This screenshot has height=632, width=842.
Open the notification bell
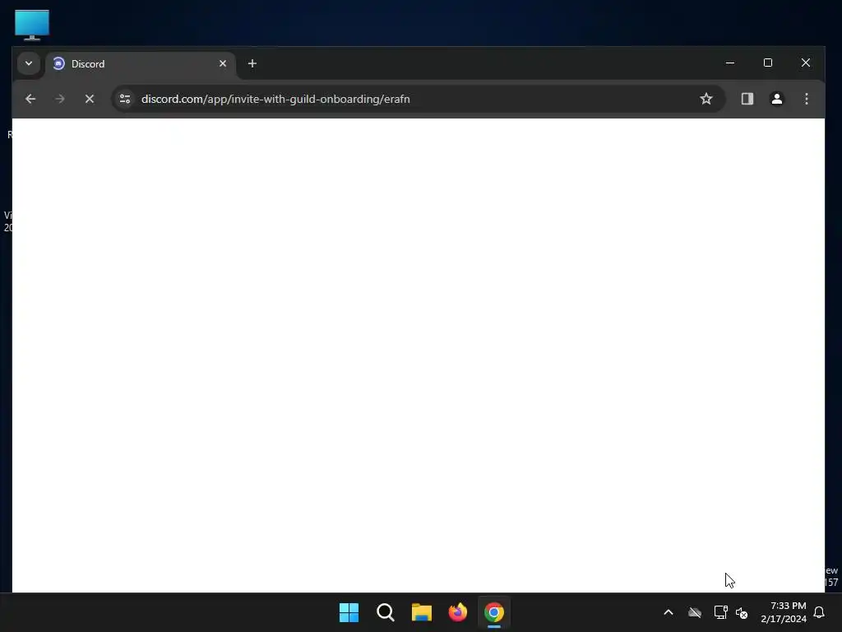pos(820,612)
